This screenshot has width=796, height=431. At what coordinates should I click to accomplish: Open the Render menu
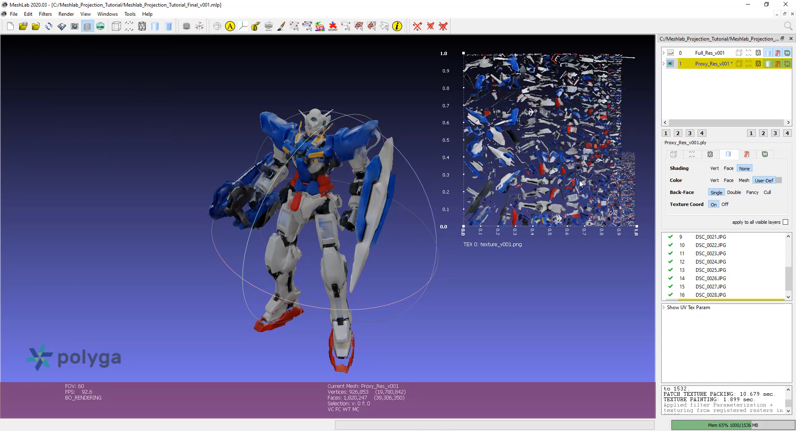tap(66, 14)
